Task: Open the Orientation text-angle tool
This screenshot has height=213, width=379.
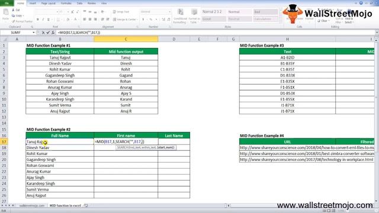Action: [x=102, y=12]
